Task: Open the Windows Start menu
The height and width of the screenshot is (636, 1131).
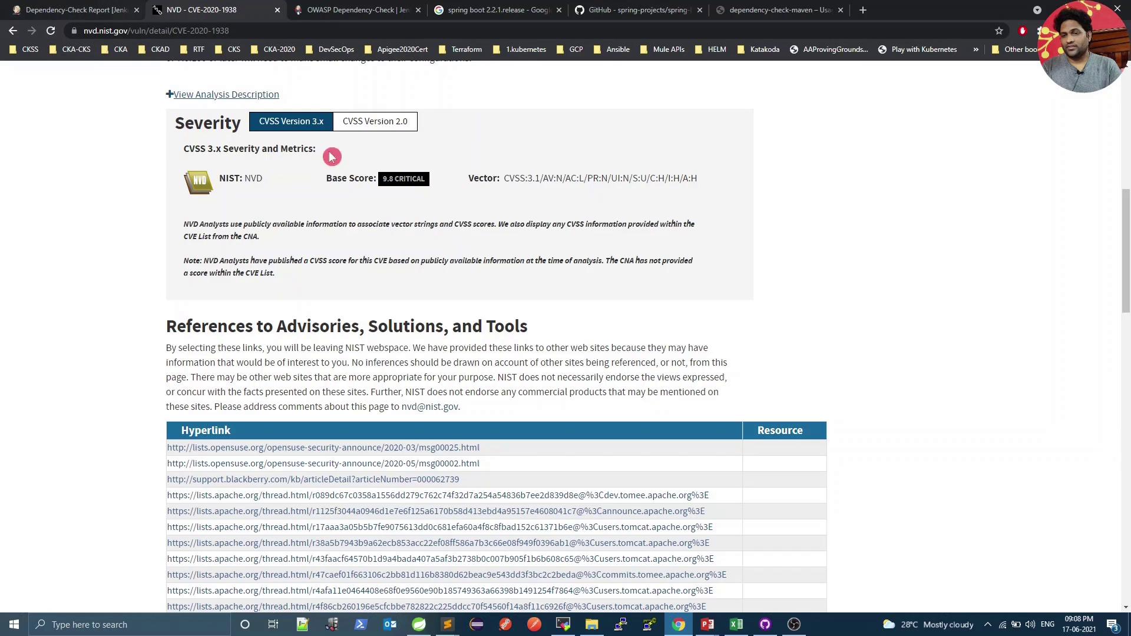Action: (14, 624)
